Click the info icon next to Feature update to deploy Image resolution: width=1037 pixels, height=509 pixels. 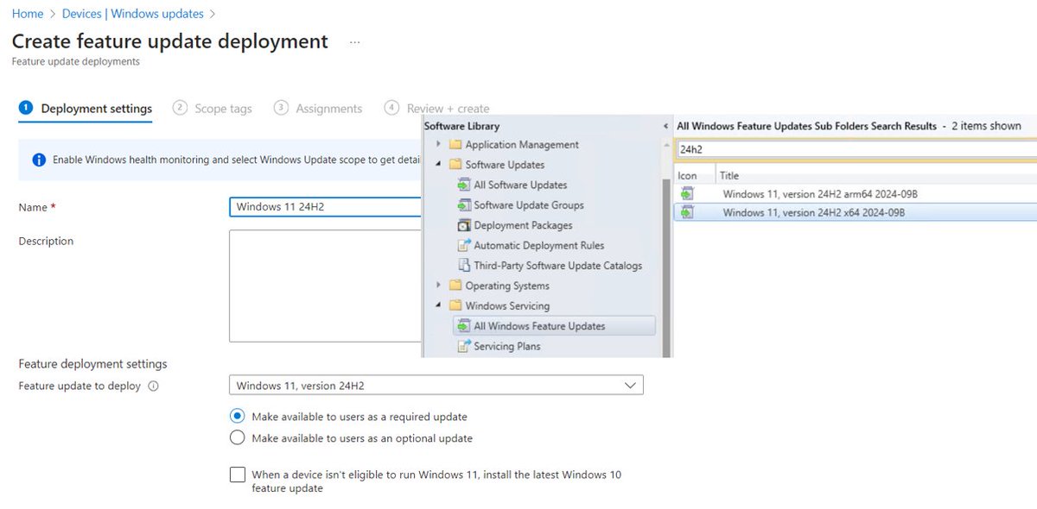click(153, 386)
